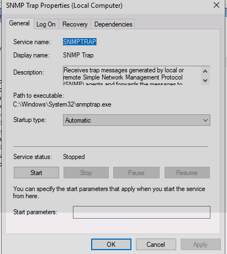
Task: Click the highlighted SNMPTRAP service name
Action: click(80, 42)
